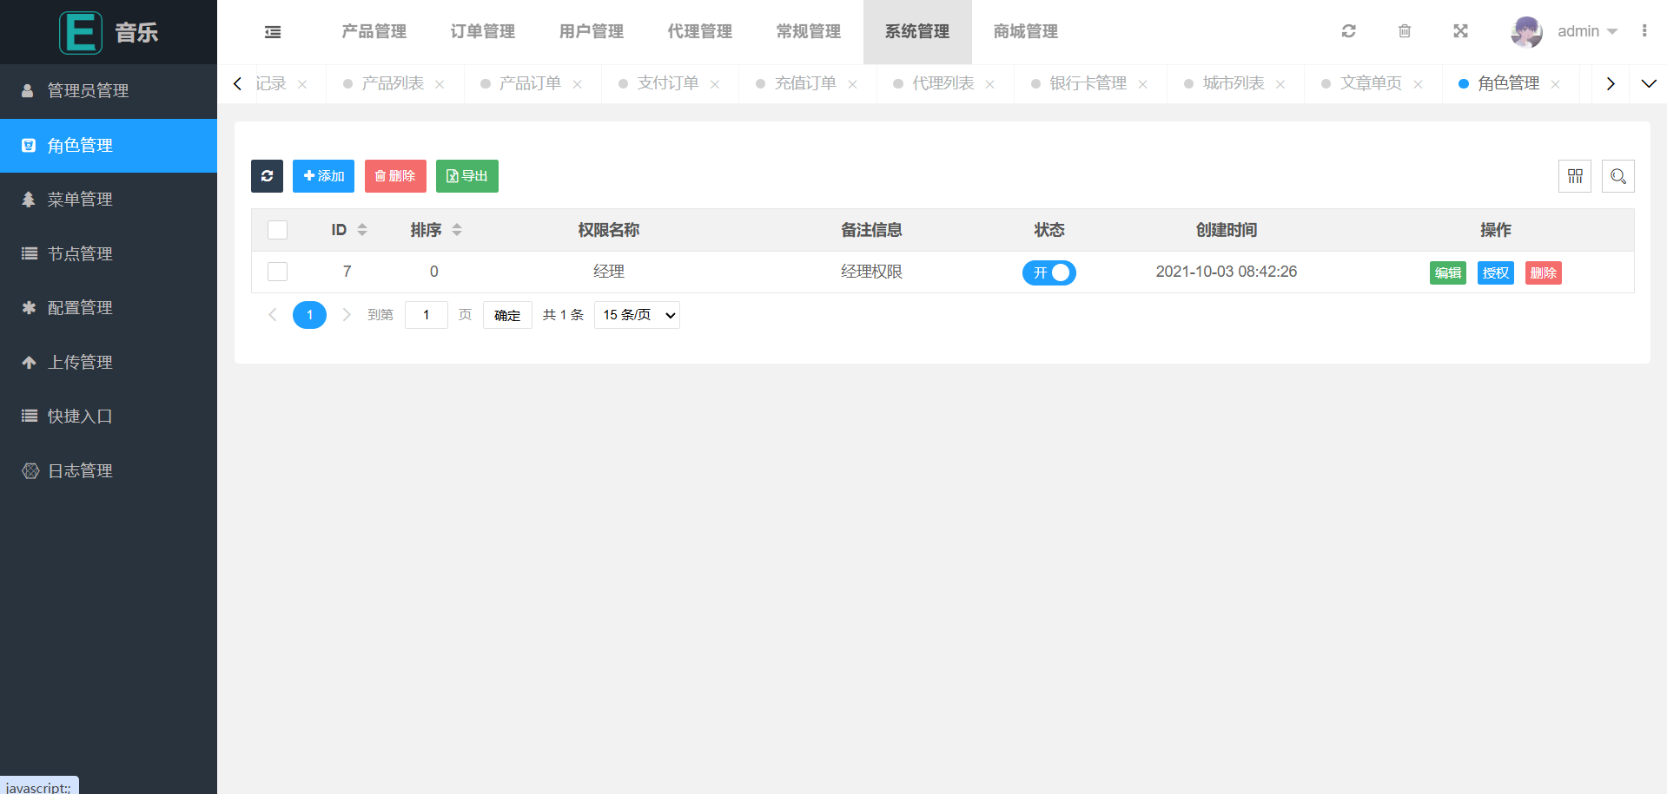Click the blue 添加 button

323,176
